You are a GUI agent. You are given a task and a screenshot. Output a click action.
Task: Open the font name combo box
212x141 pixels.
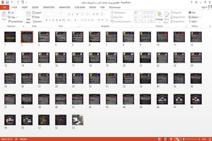point(53,14)
